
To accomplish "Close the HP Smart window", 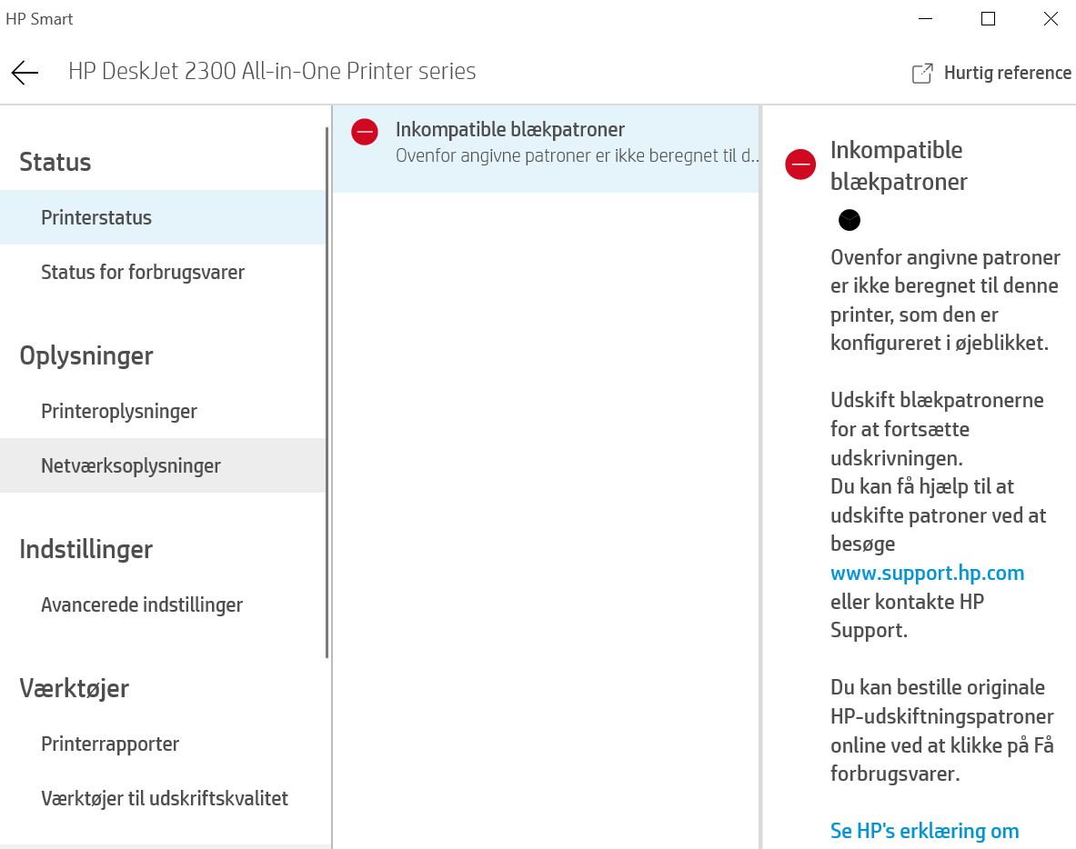I will [x=1050, y=19].
